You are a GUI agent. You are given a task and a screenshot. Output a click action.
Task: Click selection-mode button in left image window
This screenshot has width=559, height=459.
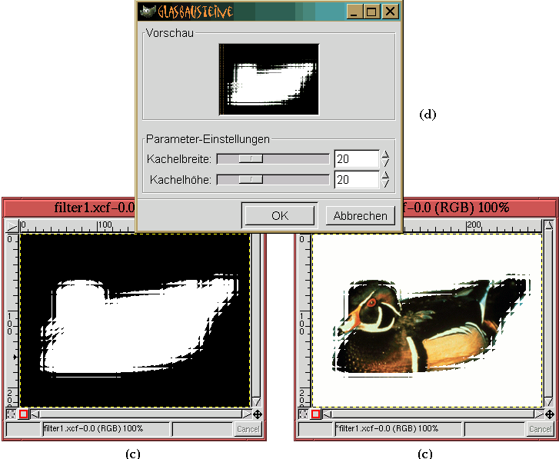[x=11, y=414]
